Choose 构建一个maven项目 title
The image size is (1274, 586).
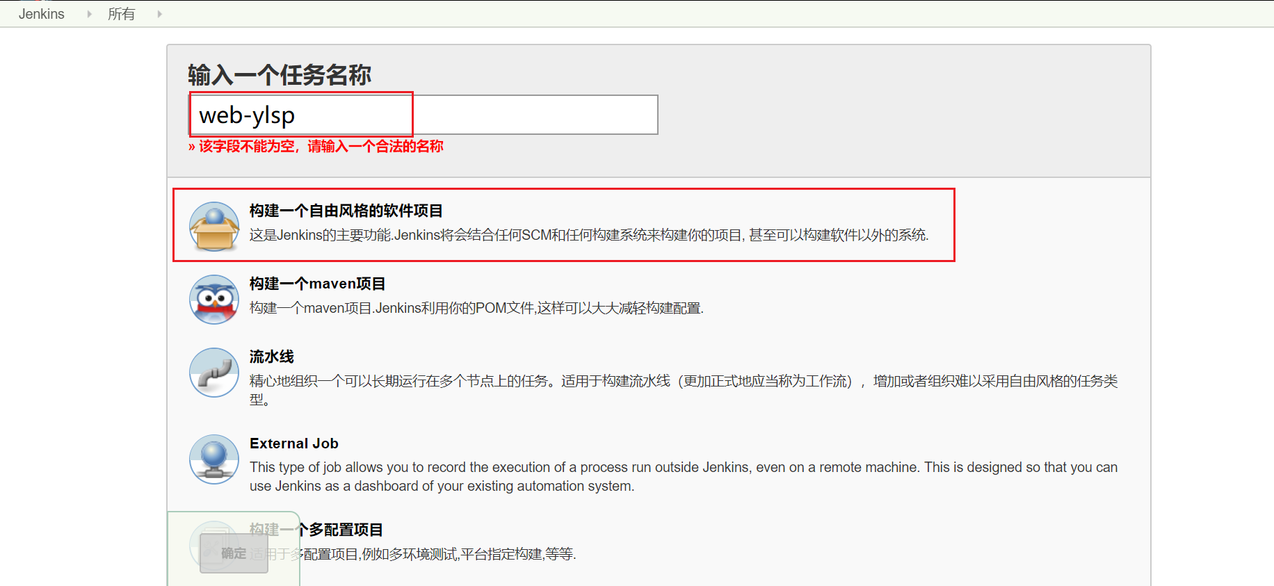(318, 284)
